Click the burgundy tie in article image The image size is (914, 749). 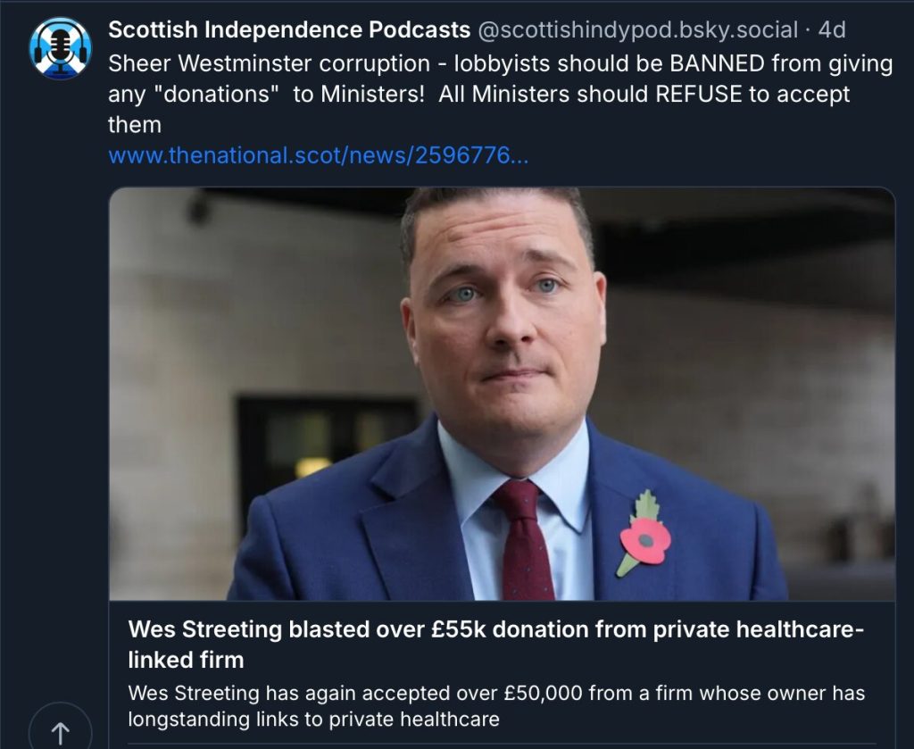pos(524,540)
